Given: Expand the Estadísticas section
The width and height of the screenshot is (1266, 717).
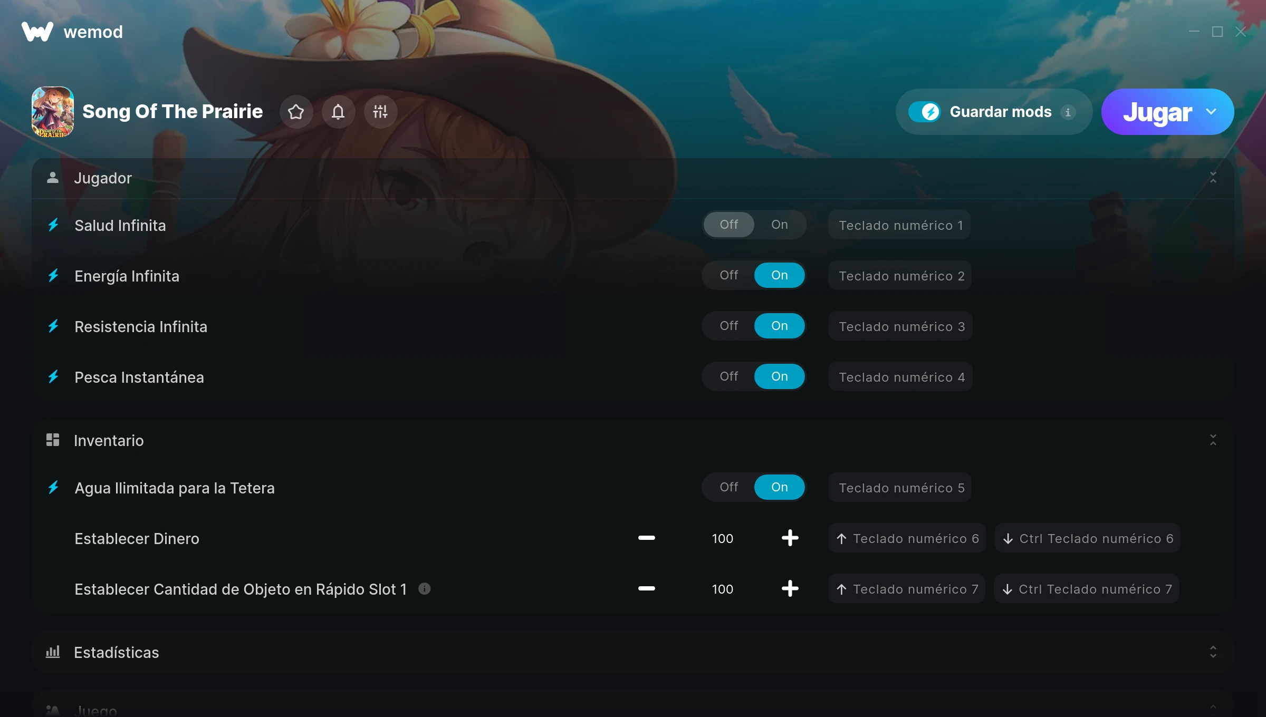Looking at the screenshot, I should tap(1213, 652).
